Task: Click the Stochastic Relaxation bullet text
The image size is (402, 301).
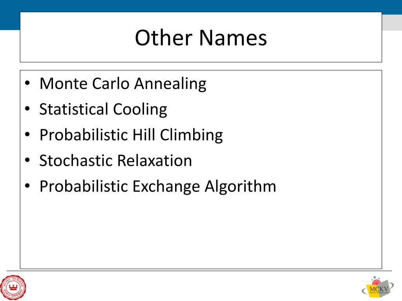Action: point(116,160)
